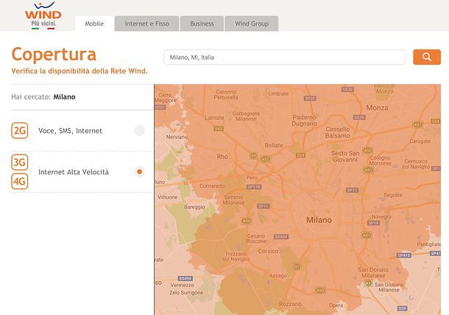Switch to the Internet e Fisso tab
449x315 pixels.
(x=147, y=24)
